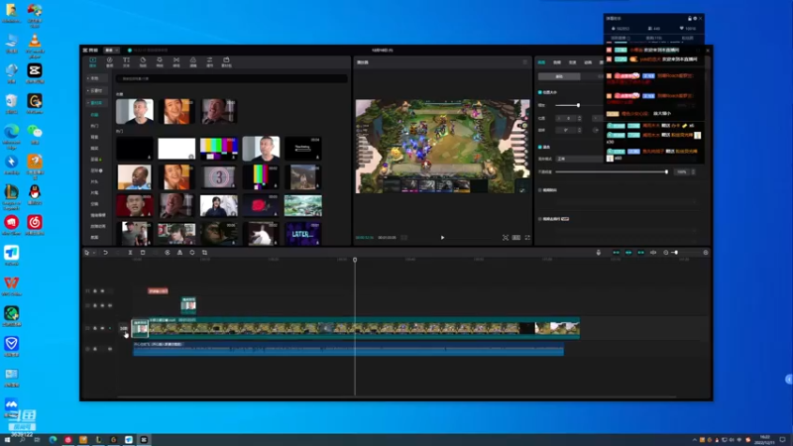
Task: Adjust the rotation stepper arrows
Action: click(x=579, y=130)
